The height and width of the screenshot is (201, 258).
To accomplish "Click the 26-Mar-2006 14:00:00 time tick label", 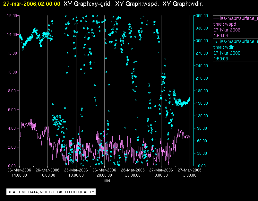I will 19,172.
